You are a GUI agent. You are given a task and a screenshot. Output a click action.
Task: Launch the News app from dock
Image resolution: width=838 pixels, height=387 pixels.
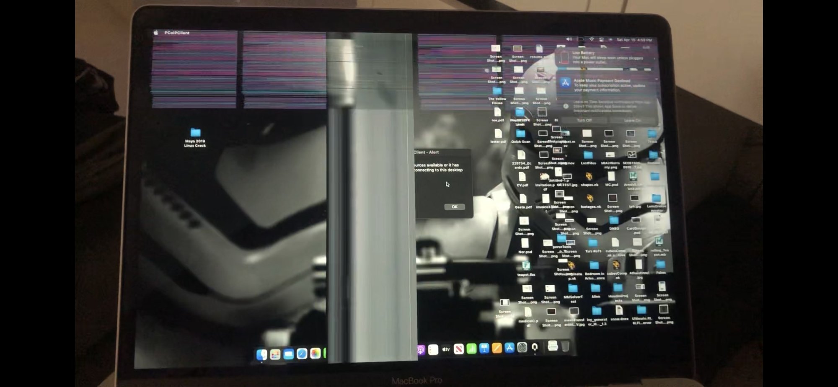459,349
